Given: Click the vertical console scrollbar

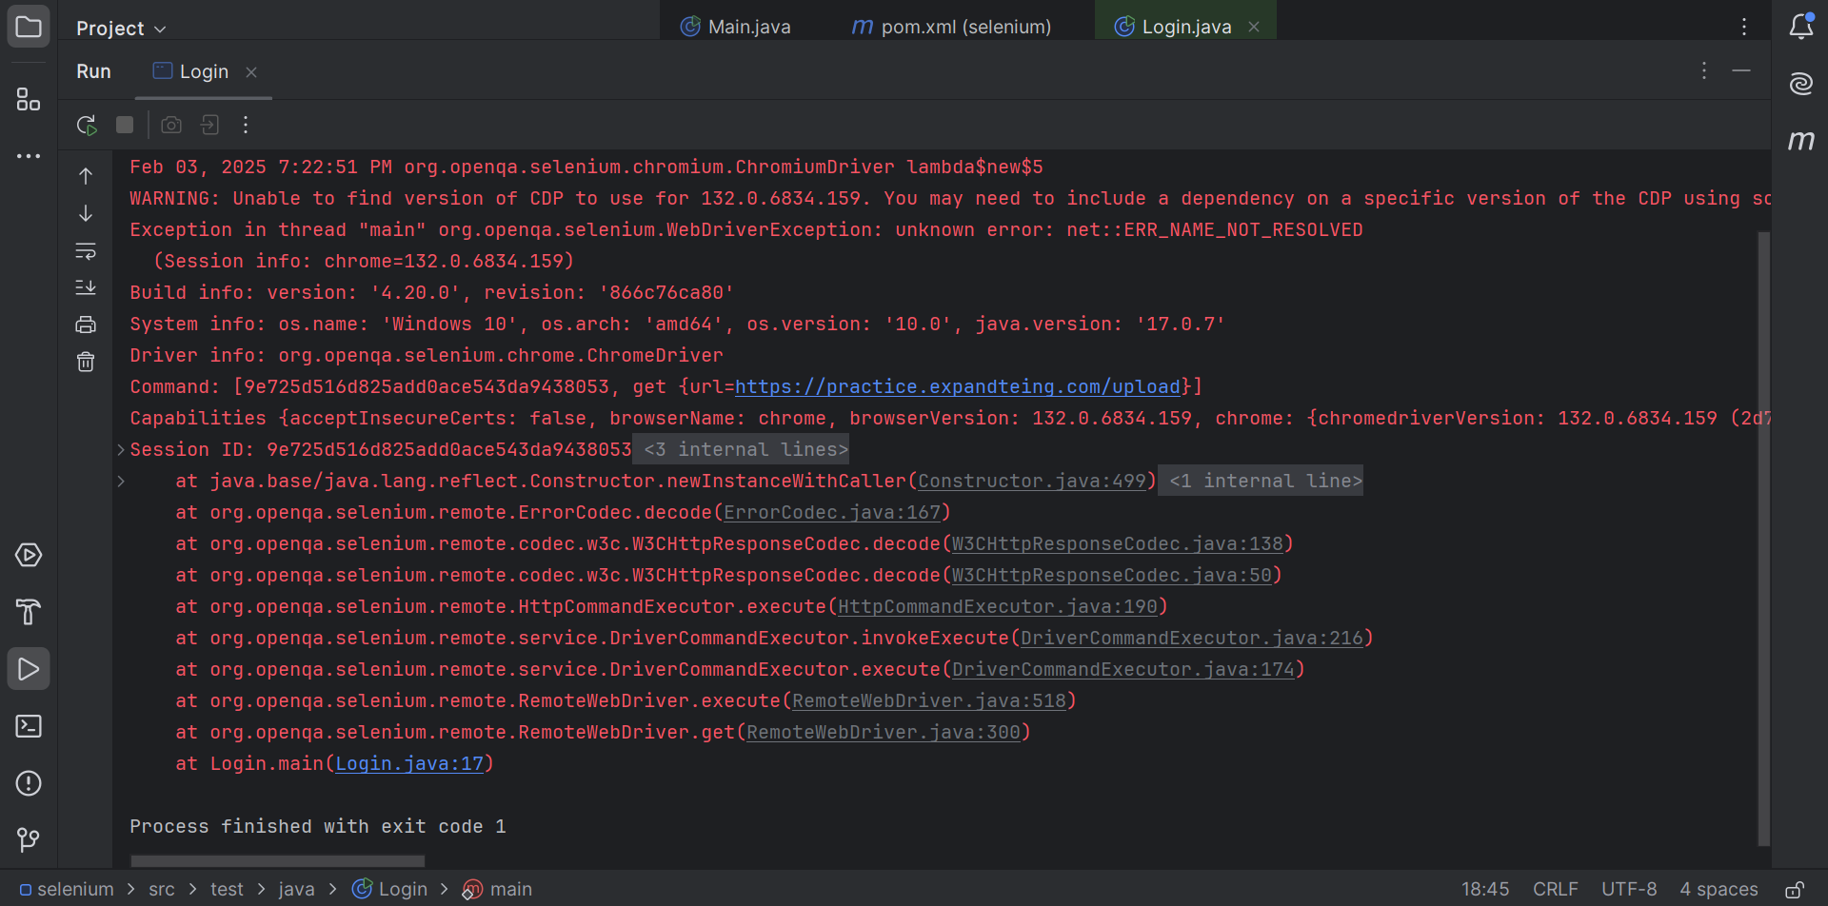Looking at the screenshot, I should click(1763, 538).
